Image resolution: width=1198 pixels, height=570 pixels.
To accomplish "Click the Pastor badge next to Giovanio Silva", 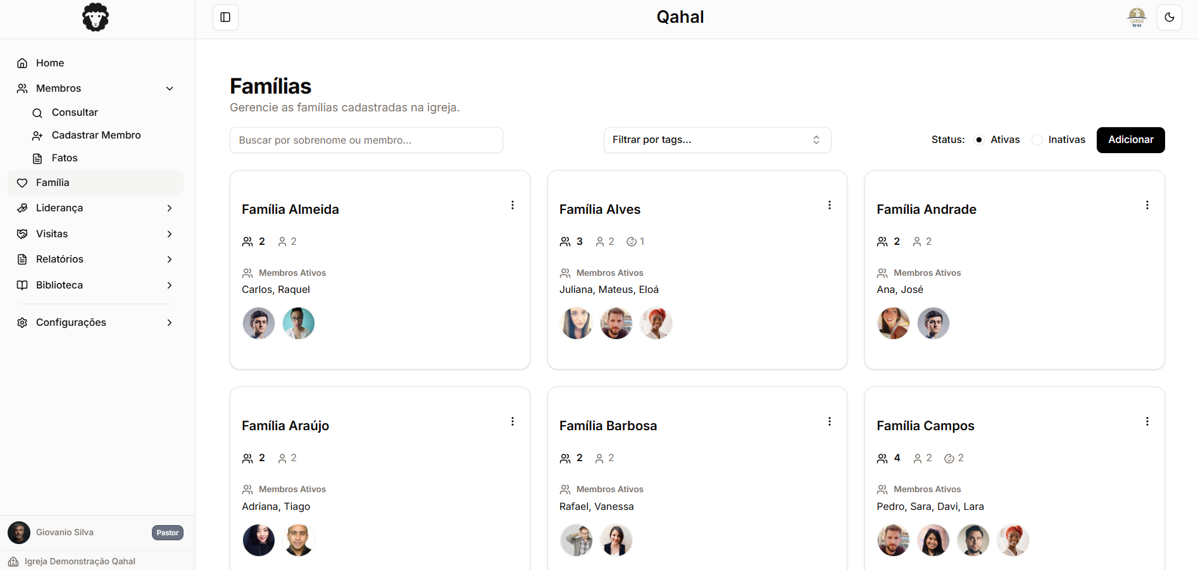I will (x=167, y=533).
